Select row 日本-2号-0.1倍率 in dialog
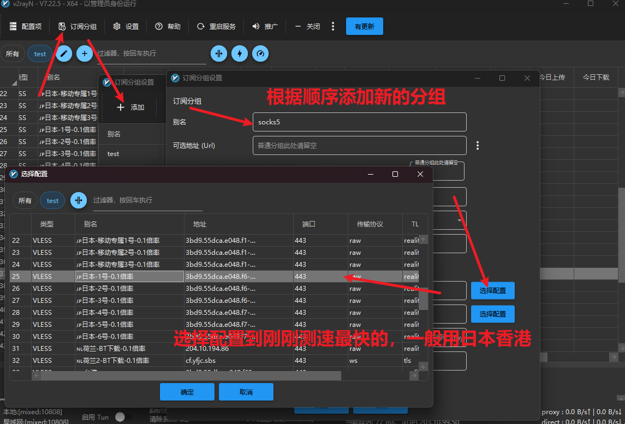The width and height of the screenshot is (625, 424). (215, 288)
